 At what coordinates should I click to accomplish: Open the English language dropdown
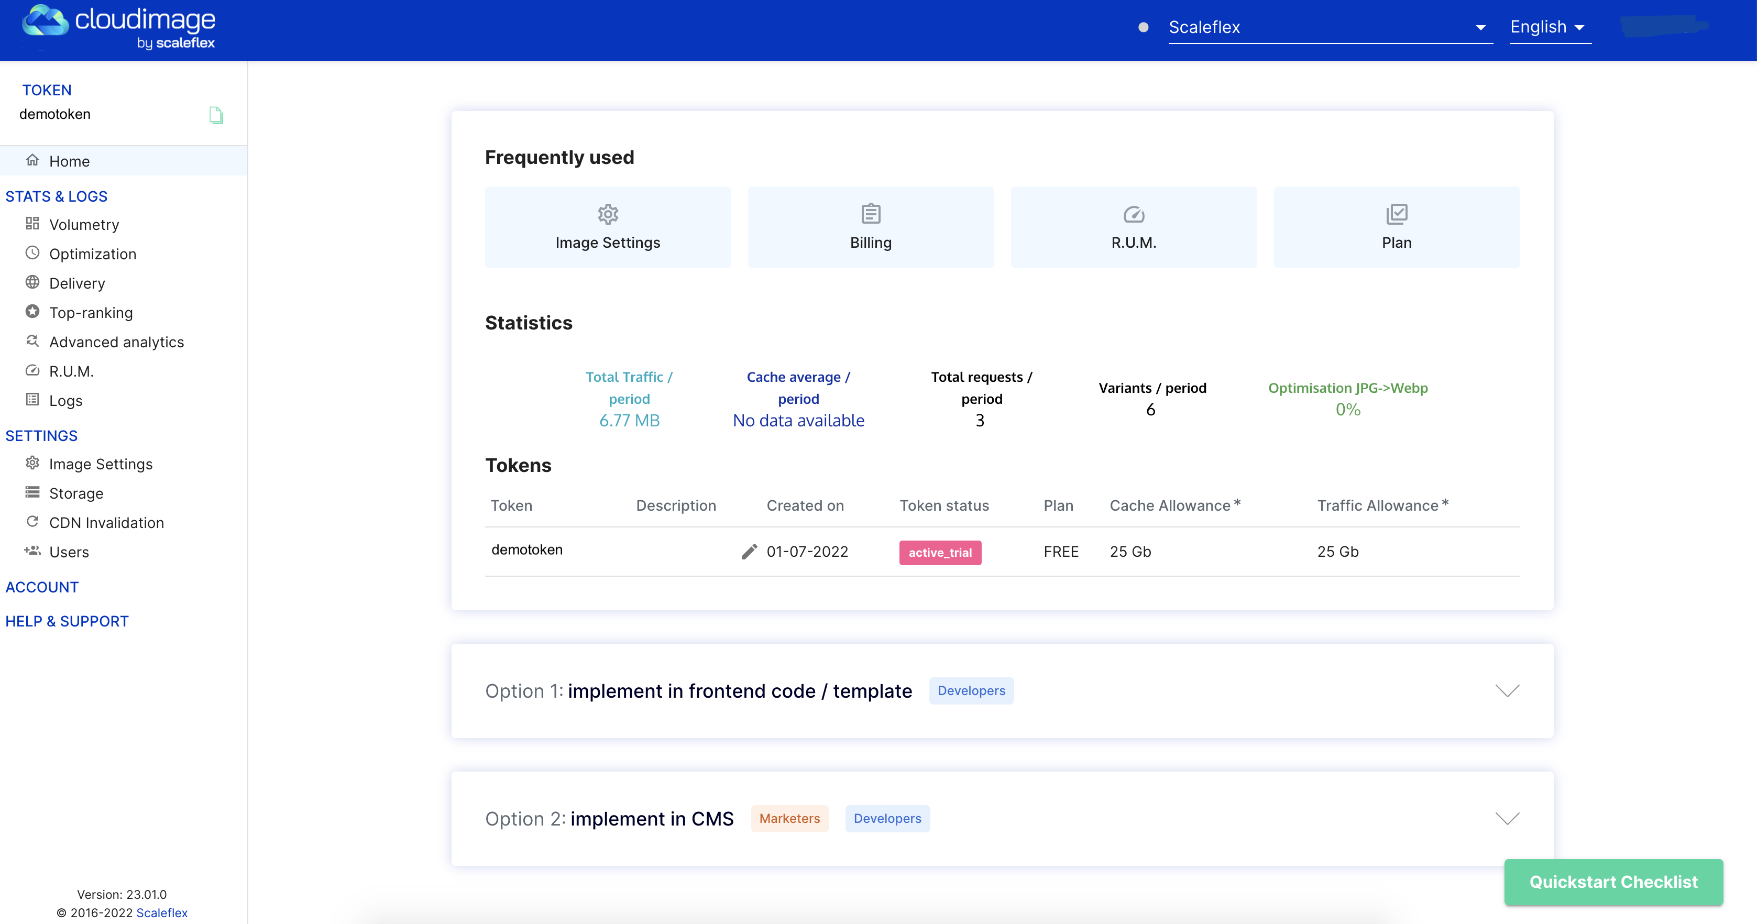coord(1549,27)
